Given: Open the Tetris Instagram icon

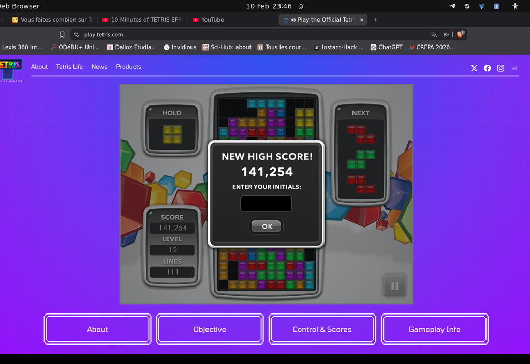Looking at the screenshot, I should point(500,68).
